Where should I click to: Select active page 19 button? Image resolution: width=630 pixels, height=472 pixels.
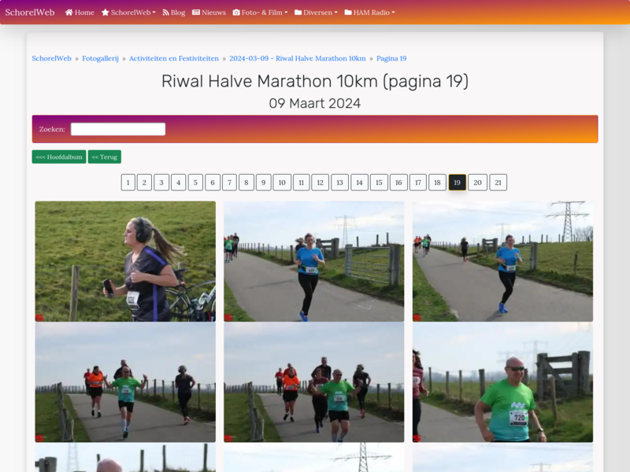pyautogui.click(x=458, y=183)
